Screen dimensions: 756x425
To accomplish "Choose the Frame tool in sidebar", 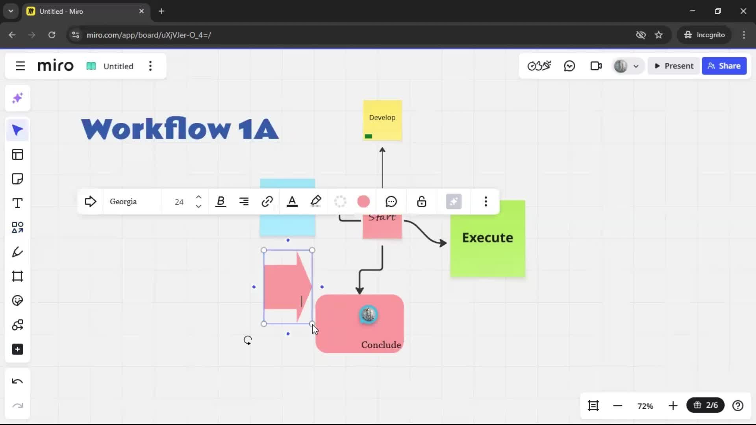I will 17,276.
